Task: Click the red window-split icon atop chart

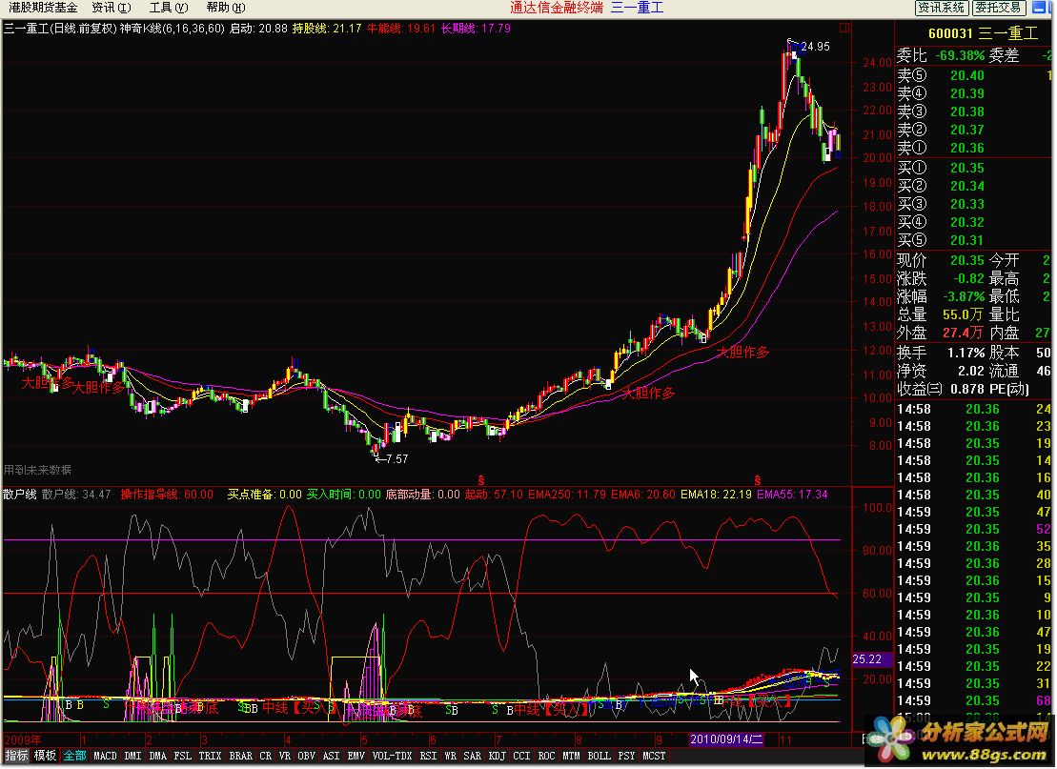Action: pyautogui.click(x=844, y=28)
